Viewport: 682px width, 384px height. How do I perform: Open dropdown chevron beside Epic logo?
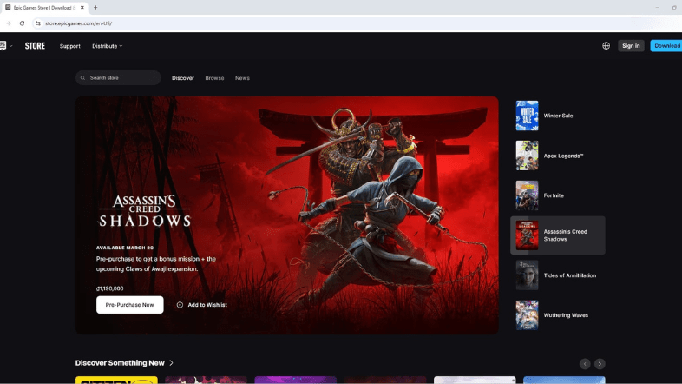(11, 46)
